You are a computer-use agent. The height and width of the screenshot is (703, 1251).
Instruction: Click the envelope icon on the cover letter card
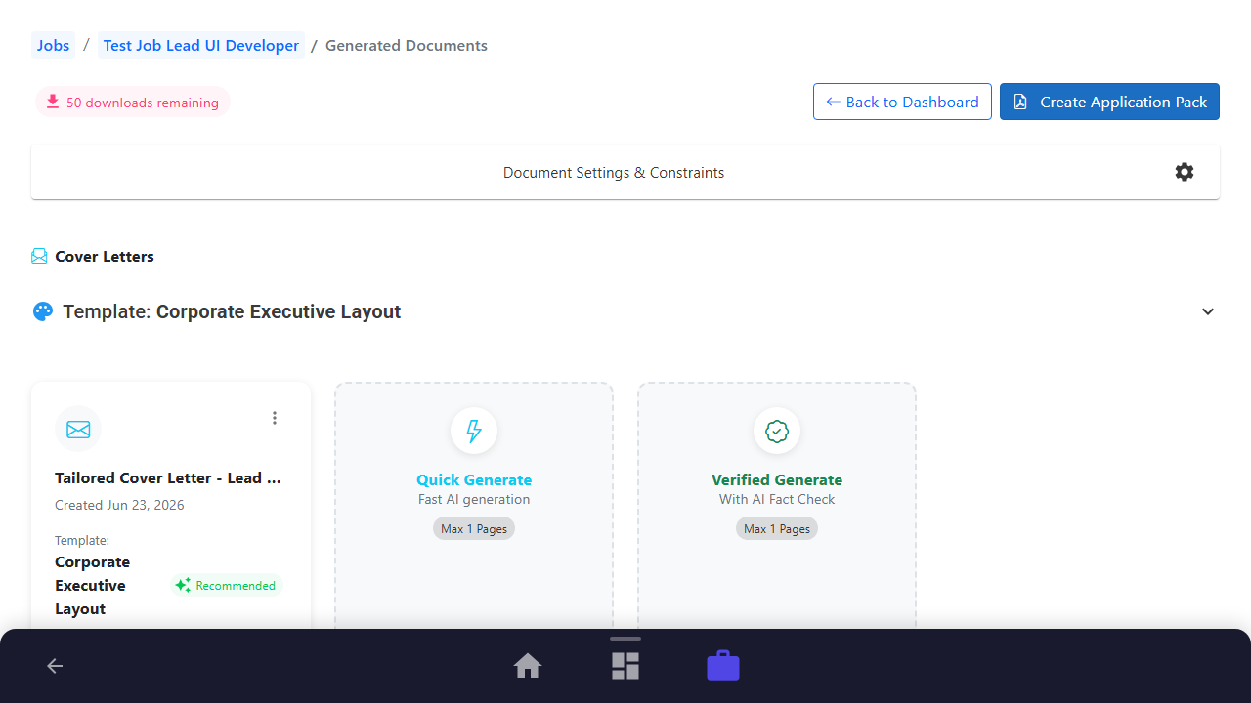click(x=78, y=430)
